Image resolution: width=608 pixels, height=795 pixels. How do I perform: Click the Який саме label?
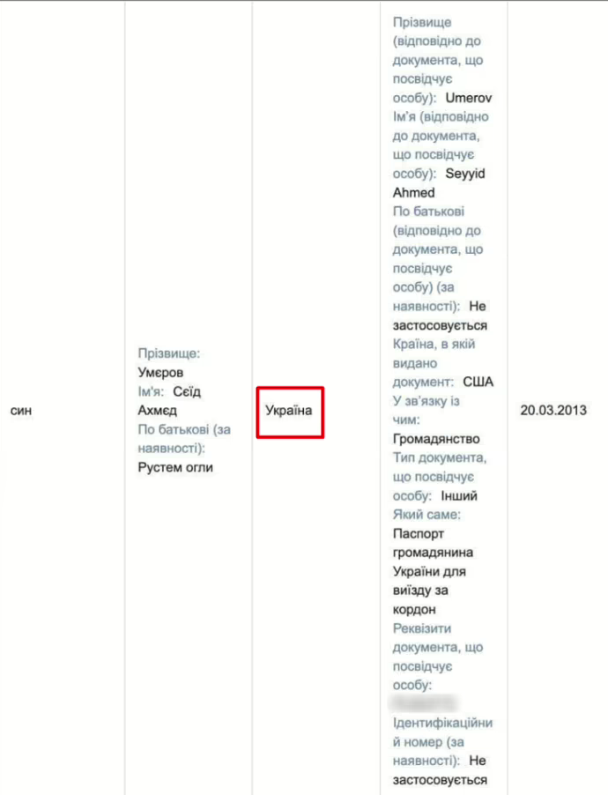[x=426, y=514]
